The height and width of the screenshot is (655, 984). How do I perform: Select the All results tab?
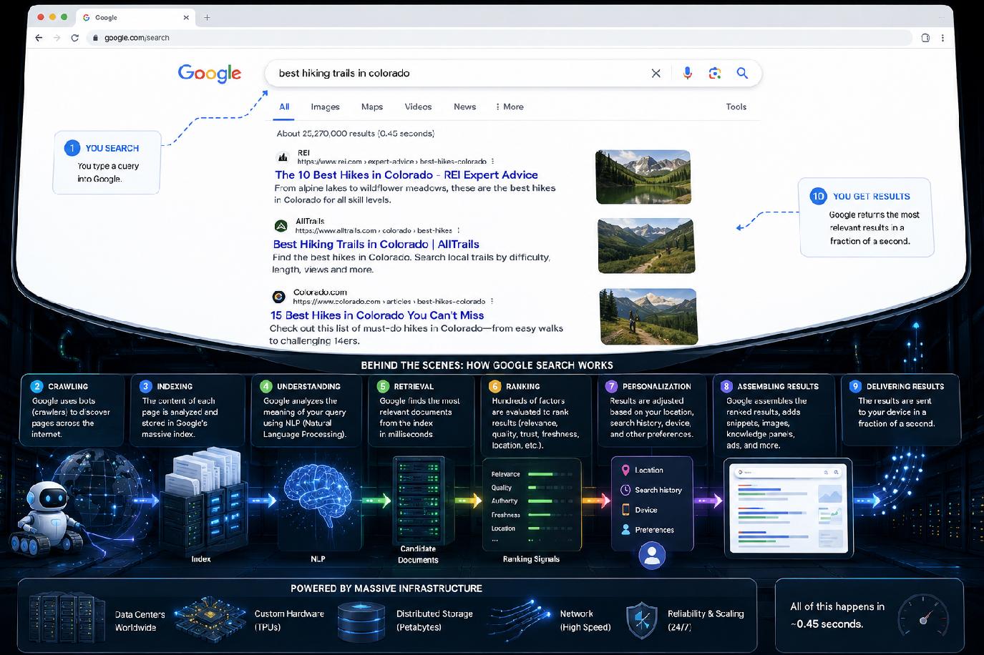click(x=284, y=107)
